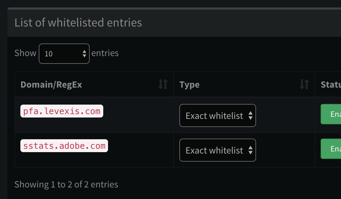Click the stepper arrows on pfa.levexis.com's type selector
This screenshot has width=341, height=199.
[251, 115]
